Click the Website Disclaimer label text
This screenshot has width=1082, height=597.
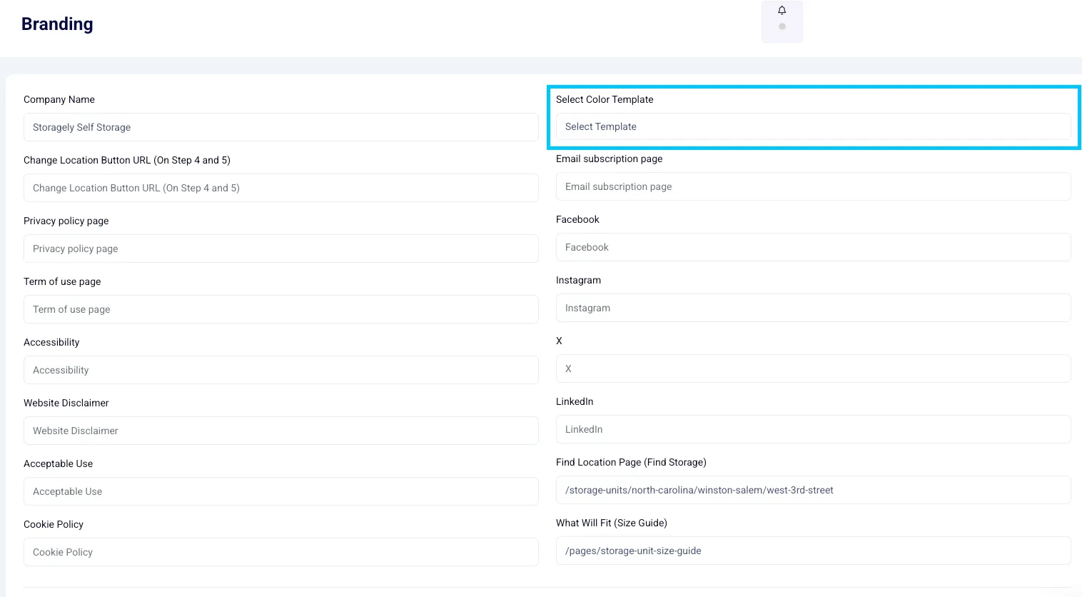click(x=66, y=403)
